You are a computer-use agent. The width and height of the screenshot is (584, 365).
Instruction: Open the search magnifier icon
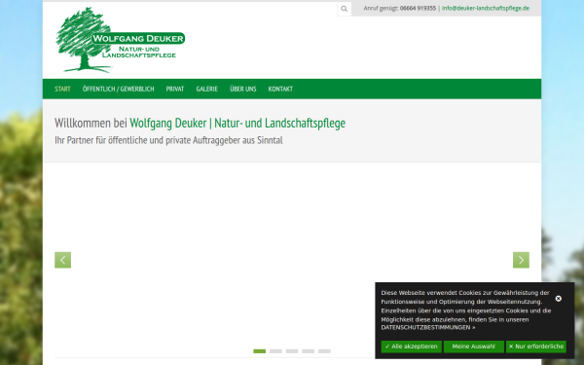pyautogui.click(x=345, y=9)
